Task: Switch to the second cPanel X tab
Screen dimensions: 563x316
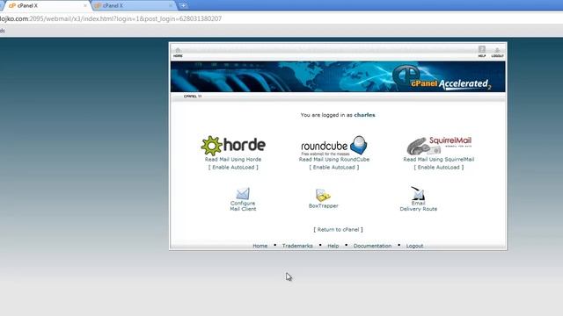Action: pyautogui.click(x=133, y=6)
